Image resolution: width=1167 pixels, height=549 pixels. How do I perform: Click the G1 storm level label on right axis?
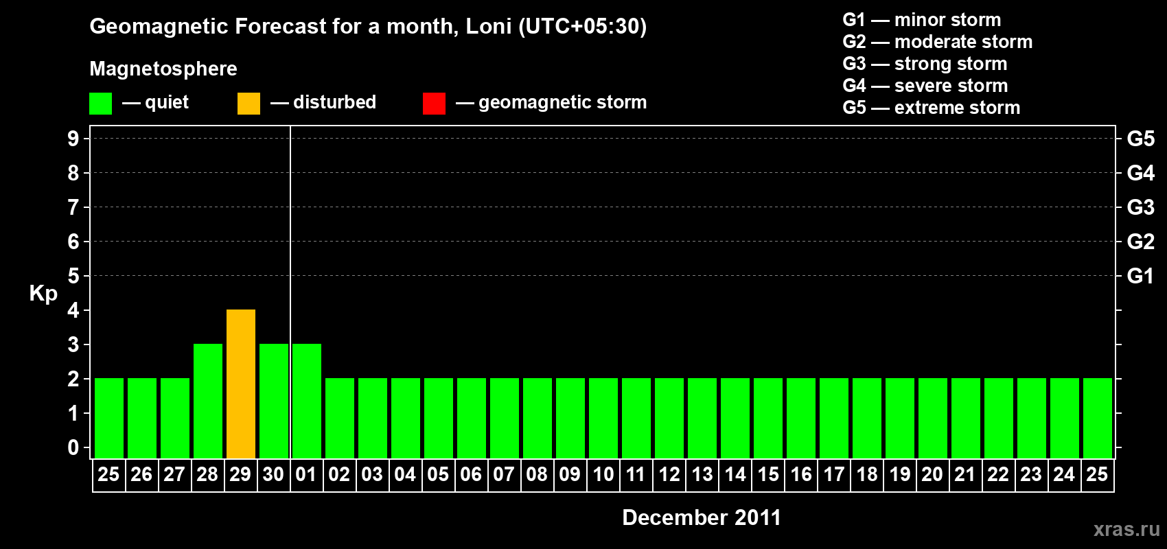point(1141,276)
